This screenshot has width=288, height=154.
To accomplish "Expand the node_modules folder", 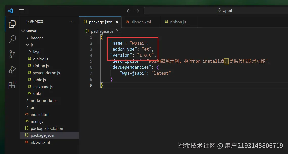I will (49, 100).
